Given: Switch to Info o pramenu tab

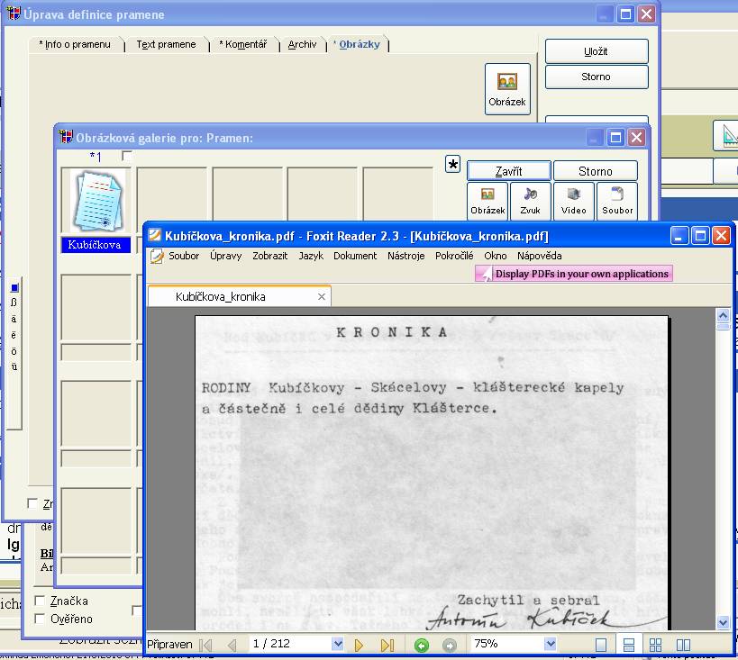Looking at the screenshot, I should point(76,44).
